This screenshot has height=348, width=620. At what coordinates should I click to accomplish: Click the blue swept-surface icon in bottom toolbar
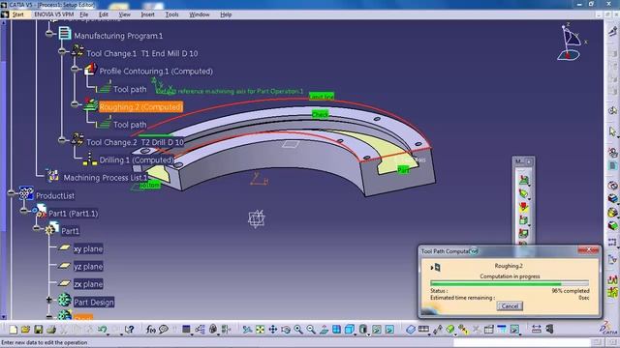pyautogui.click(x=411, y=329)
